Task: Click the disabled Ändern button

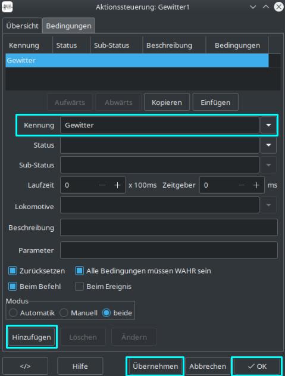Action: tap(134, 337)
